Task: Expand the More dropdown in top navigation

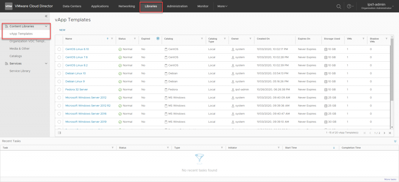Action: click(222, 6)
